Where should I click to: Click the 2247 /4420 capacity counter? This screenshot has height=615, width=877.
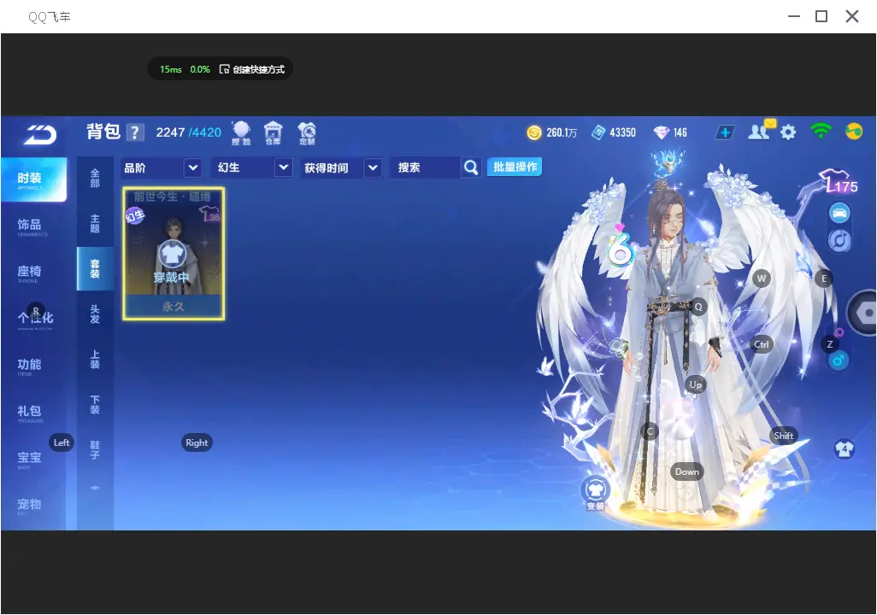pyautogui.click(x=189, y=132)
